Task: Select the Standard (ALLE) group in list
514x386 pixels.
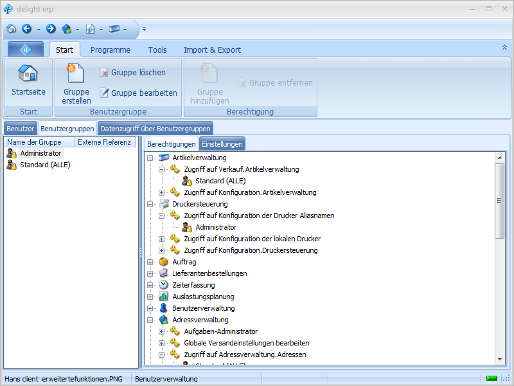Action: 44,165
